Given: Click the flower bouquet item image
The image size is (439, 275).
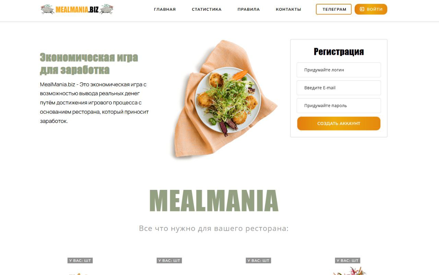Looking at the screenshot, I should click(350, 271).
